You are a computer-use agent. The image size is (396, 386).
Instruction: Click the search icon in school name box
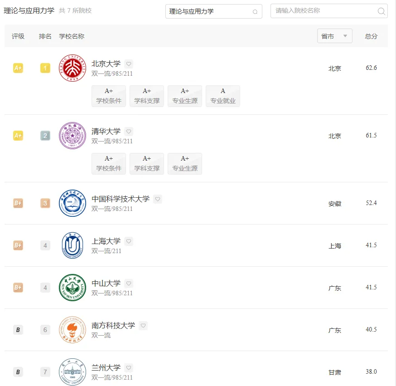[381, 11]
